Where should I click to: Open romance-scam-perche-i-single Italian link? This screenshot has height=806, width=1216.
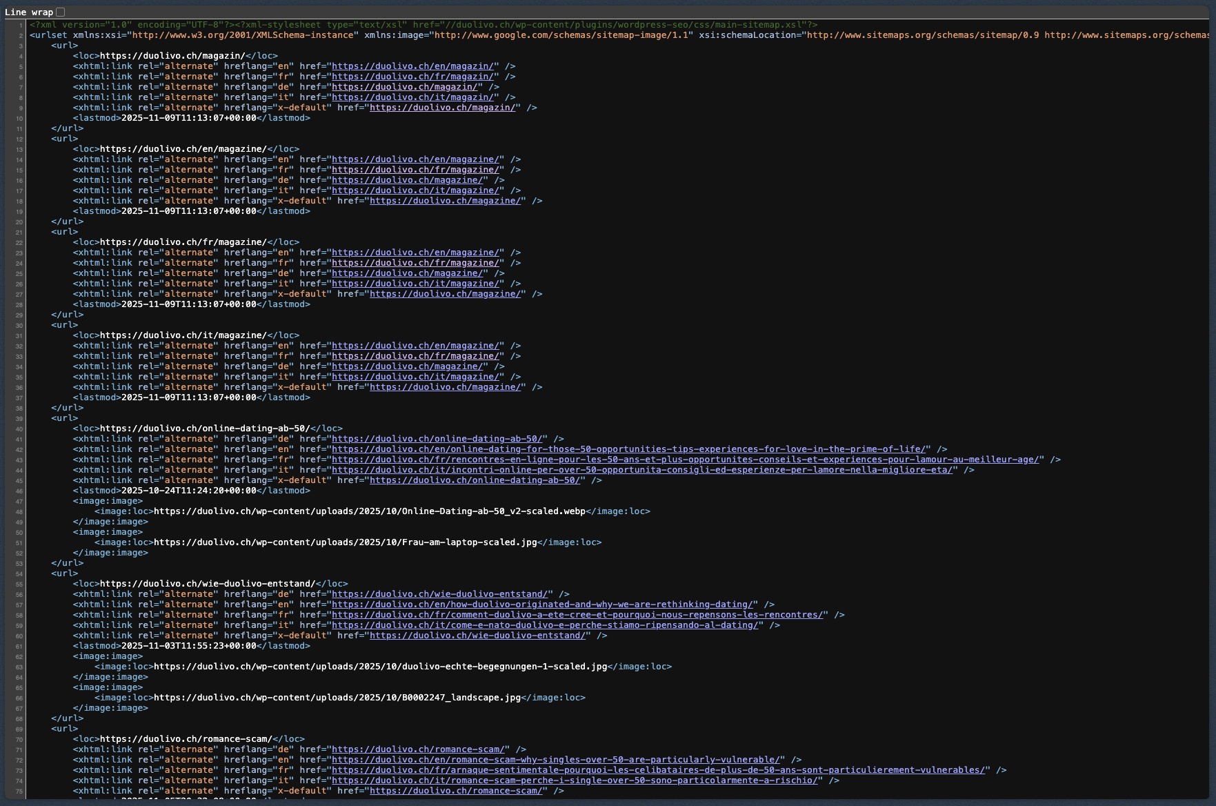coord(575,780)
